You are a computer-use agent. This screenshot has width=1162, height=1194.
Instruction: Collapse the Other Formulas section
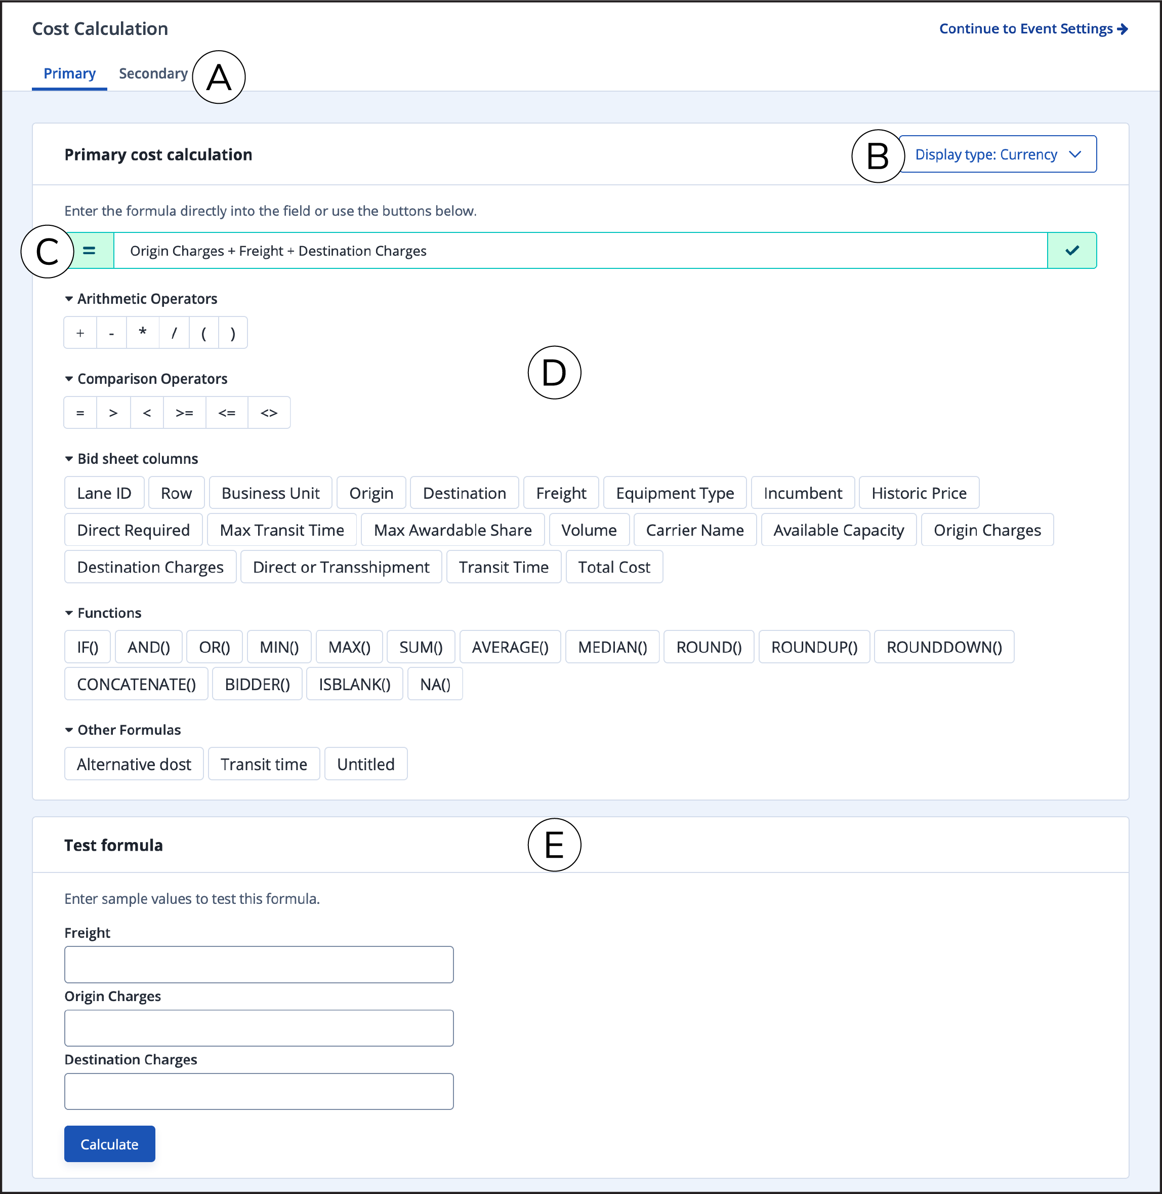pos(122,731)
